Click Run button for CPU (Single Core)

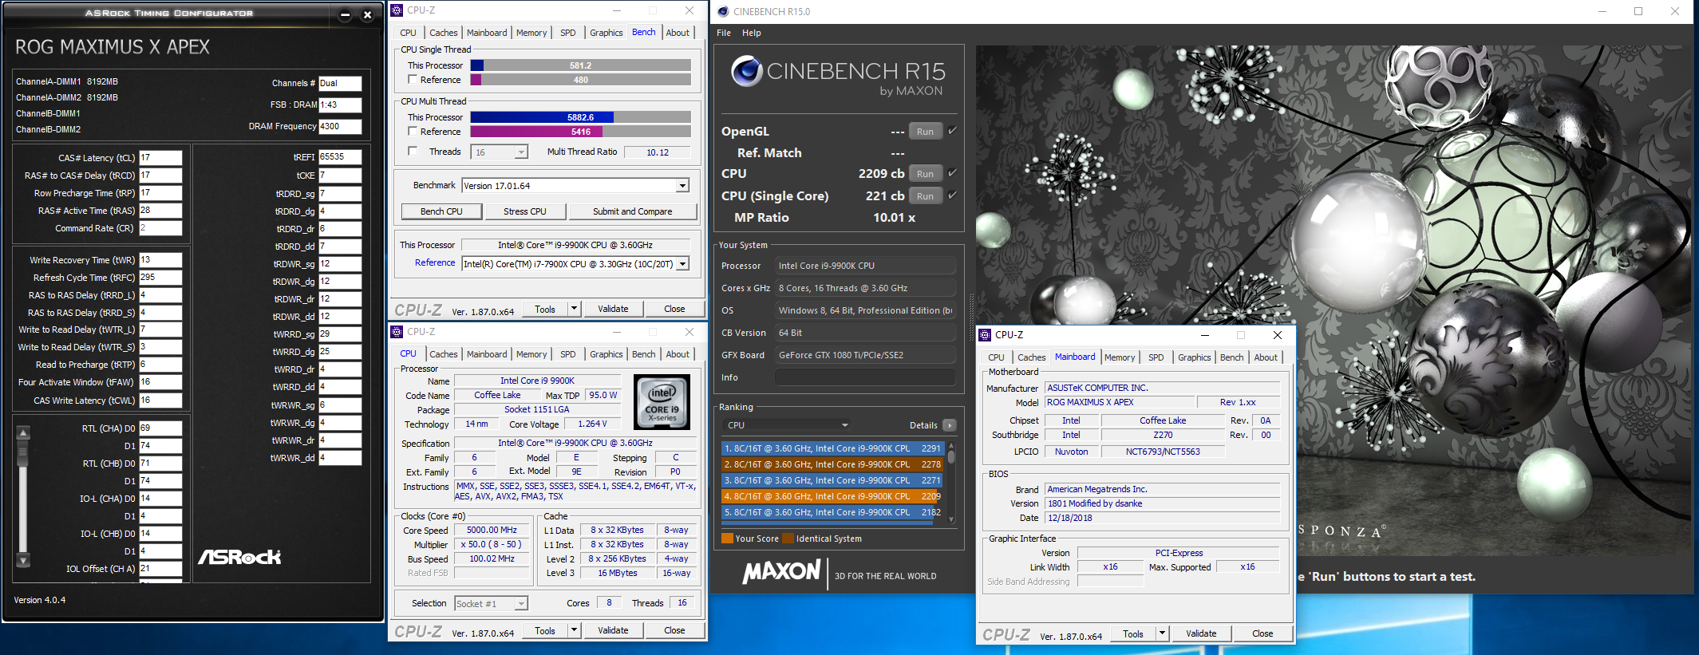[925, 196]
